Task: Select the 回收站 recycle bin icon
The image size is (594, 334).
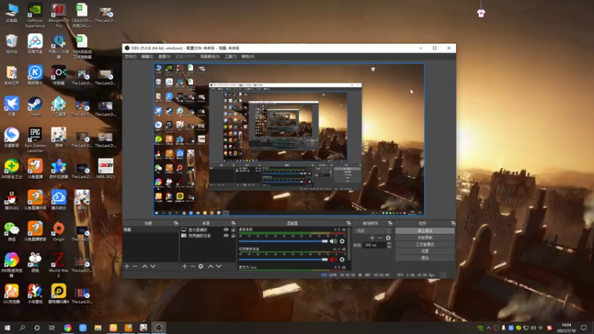Action: [11, 44]
